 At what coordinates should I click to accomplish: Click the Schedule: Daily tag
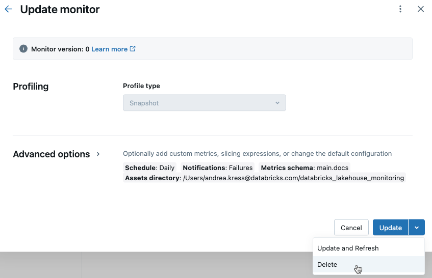click(149, 168)
